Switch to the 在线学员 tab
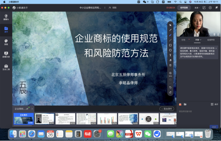Screen dimensions: 221x141 (211, 40)
